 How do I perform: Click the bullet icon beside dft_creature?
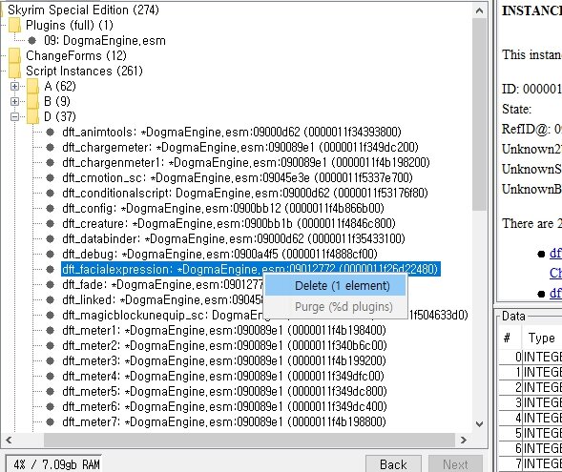click(51, 223)
